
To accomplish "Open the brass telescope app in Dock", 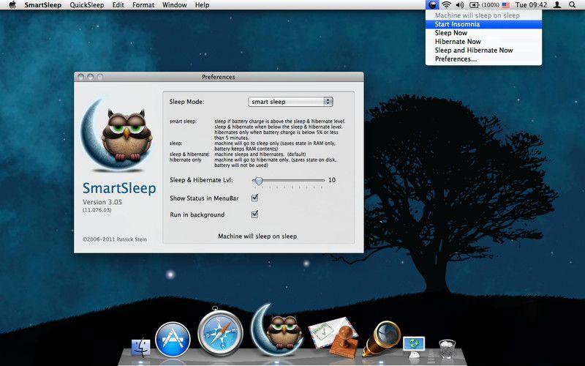I will [382, 338].
